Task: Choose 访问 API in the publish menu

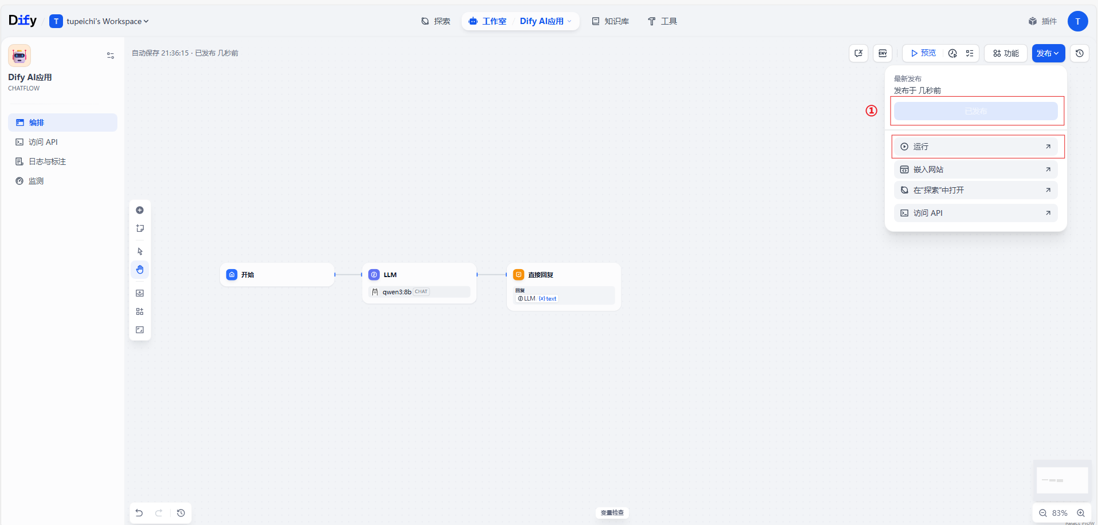Action: click(x=975, y=213)
